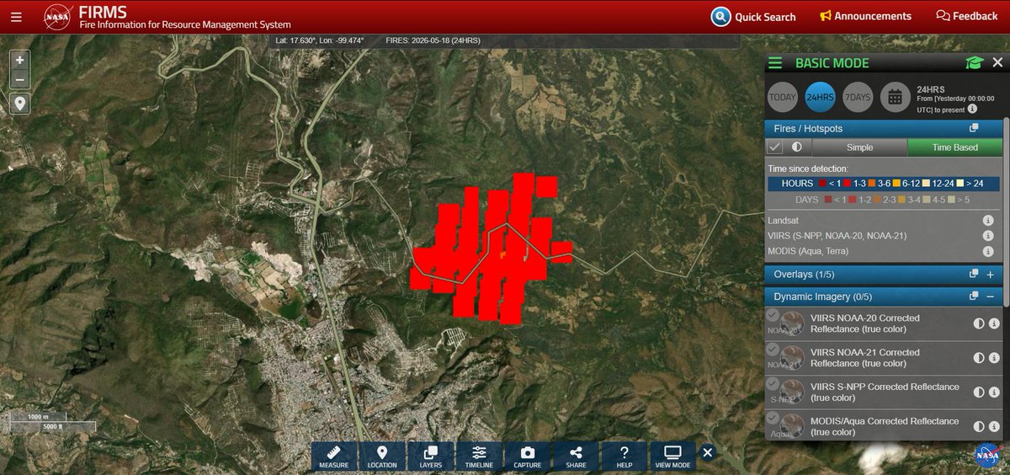Collapse the Fires / Hotspots header

click(884, 129)
